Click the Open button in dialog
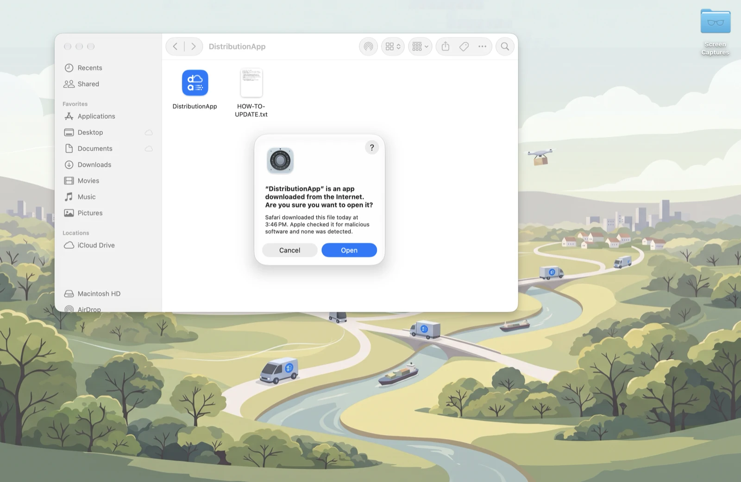 click(x=349, y=250)
